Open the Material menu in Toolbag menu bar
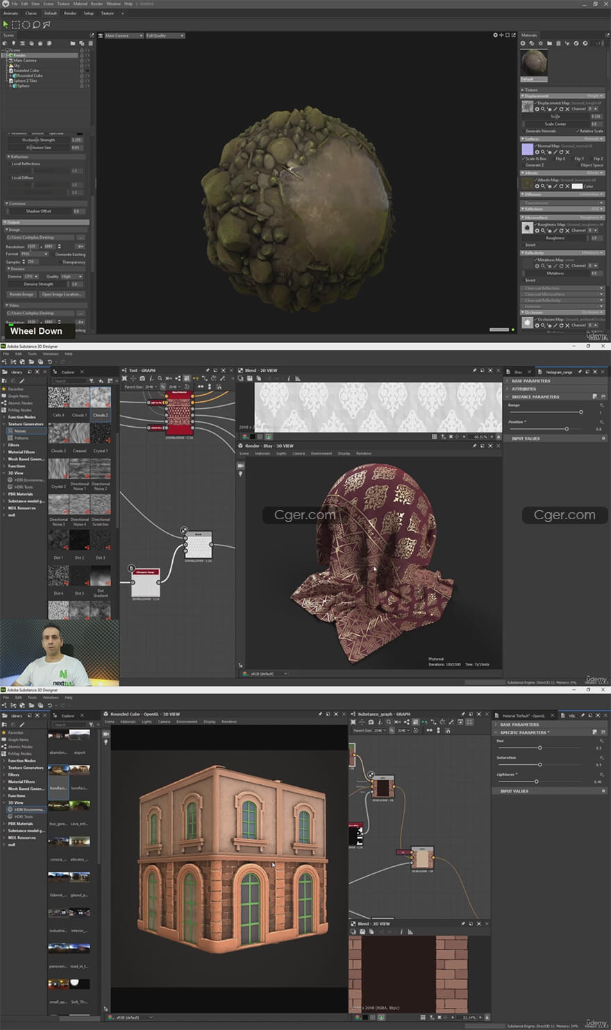This screenshot has width=611, height=1030. click(81, 3)
